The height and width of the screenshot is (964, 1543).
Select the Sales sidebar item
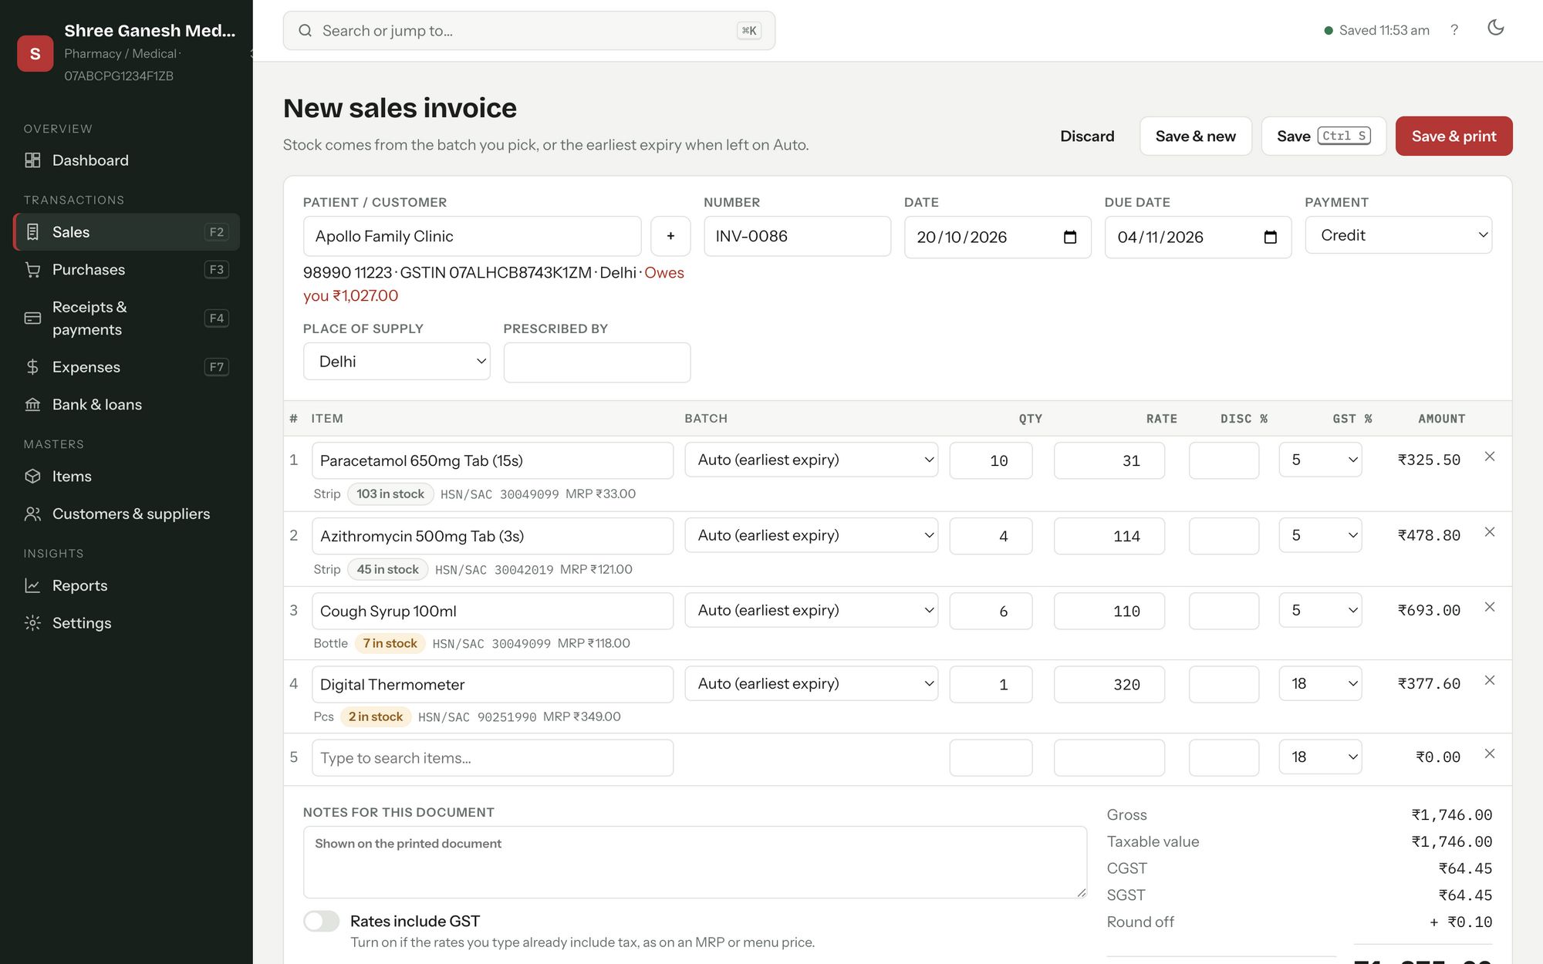point(127,232)
